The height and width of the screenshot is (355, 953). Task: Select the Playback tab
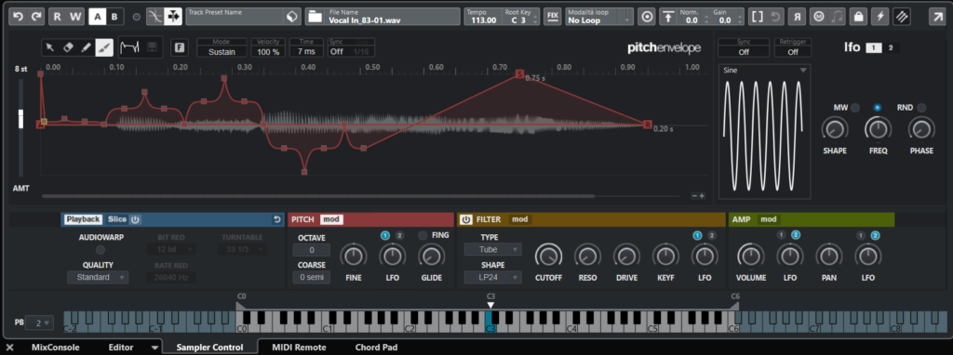[83, 219]
